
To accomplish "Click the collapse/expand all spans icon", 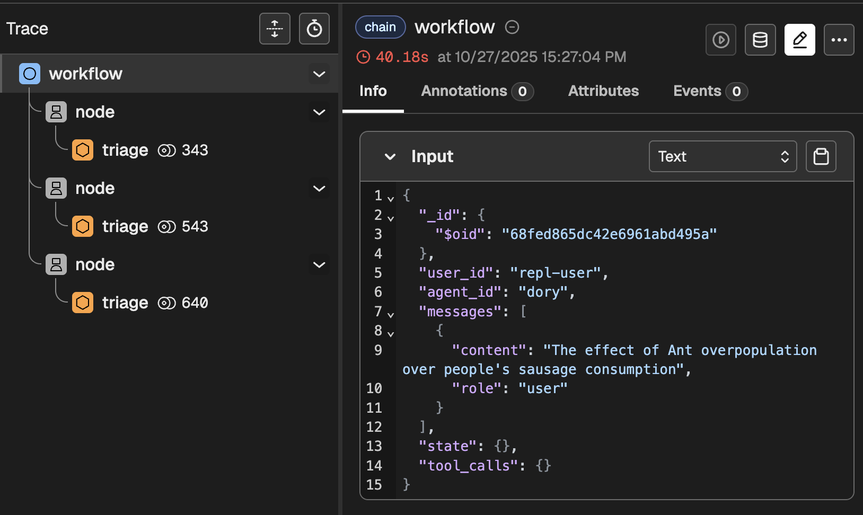I will pyautogui.click(x=275, y=29).
